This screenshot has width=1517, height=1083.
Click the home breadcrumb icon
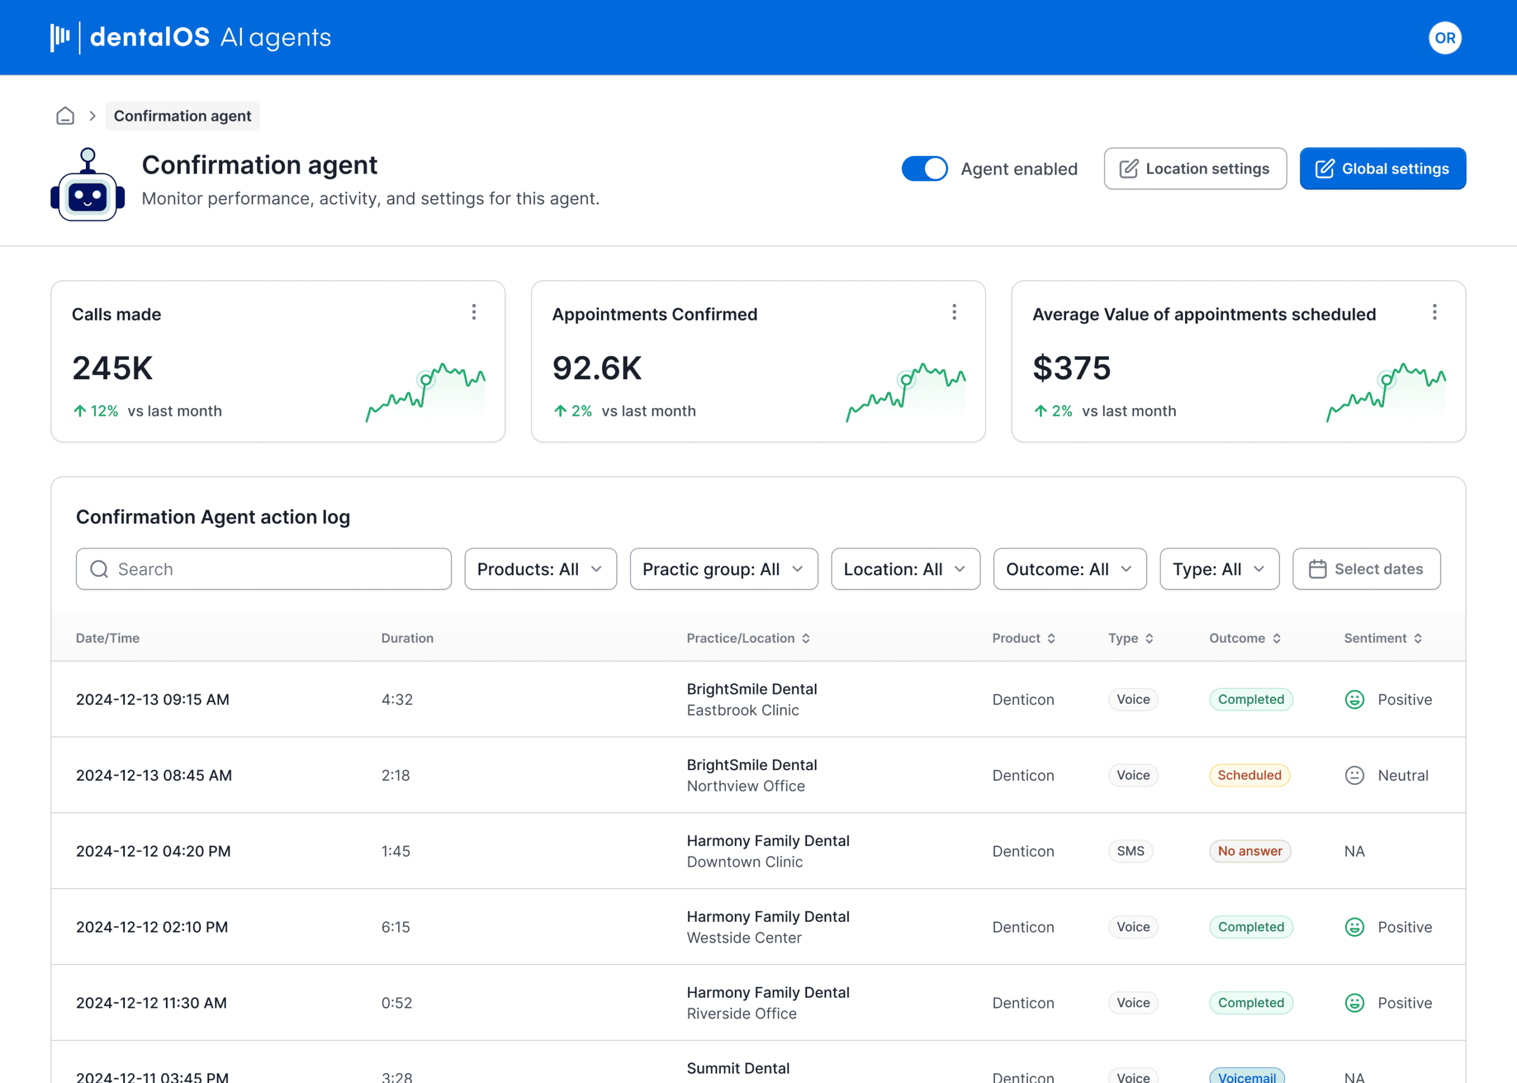pyautogui.click(x=65, y=116)
